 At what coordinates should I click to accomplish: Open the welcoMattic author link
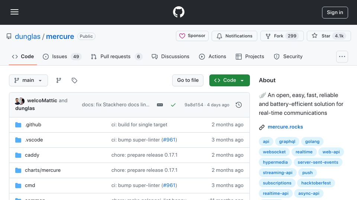pos(42,100)
